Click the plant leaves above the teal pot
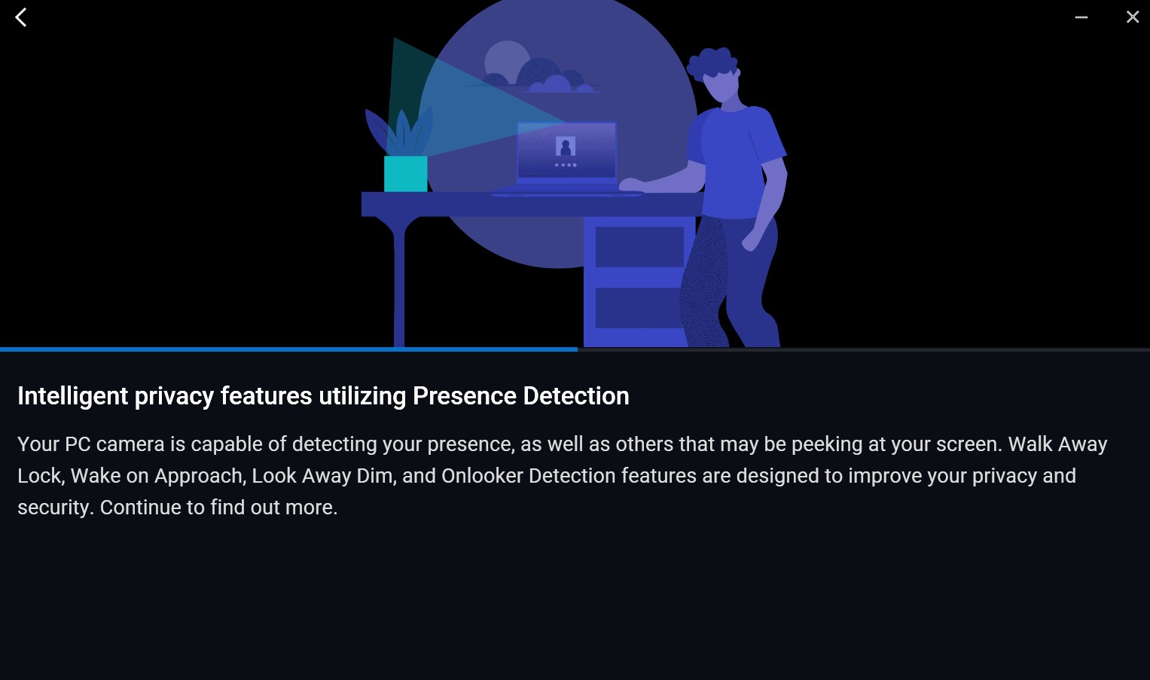The image size is (1150, 680). (399, 132)
